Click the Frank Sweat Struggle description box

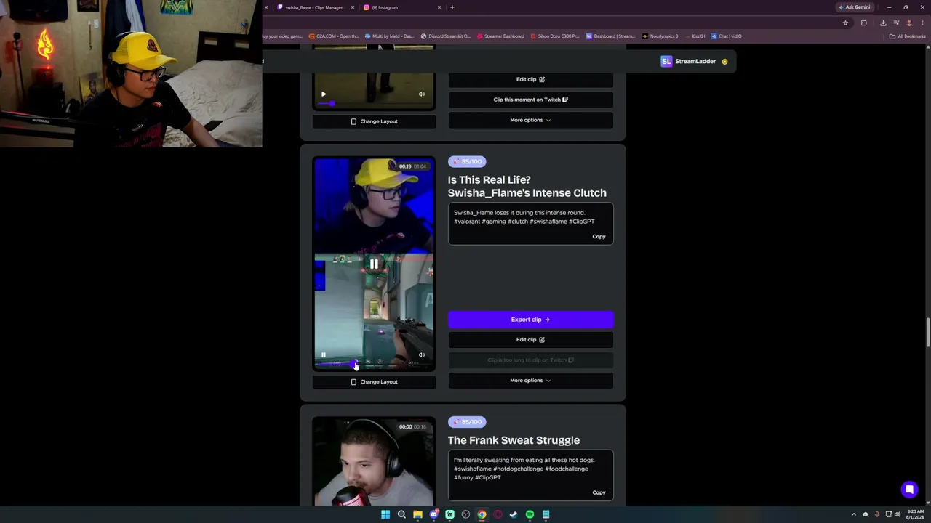(x=530, y=476)
